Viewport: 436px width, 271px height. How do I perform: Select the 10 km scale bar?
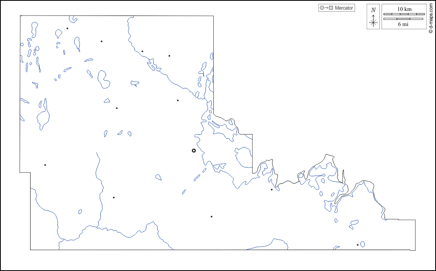pyautogui.click(x=404, y=14)
